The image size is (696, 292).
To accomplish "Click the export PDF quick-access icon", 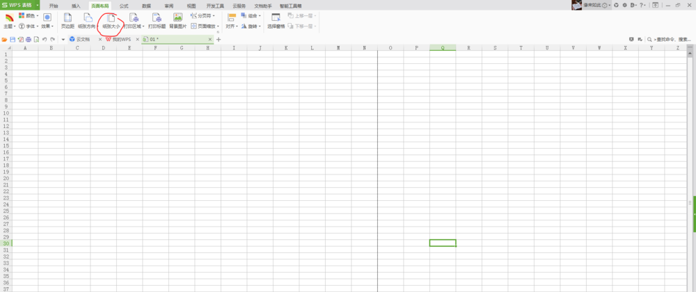I will (x=20, y=40).
